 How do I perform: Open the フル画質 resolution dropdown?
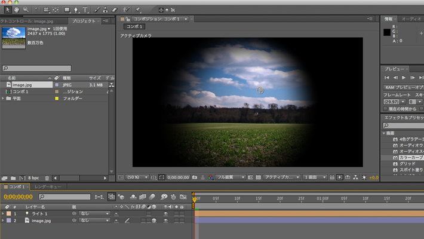point(231,177)
